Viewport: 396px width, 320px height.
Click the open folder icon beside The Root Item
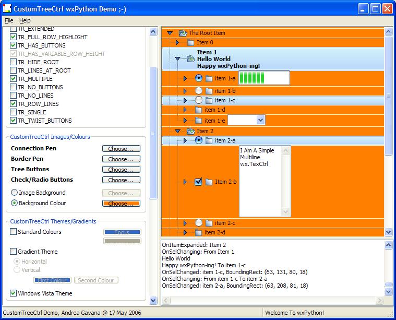[x=183, y=33]
